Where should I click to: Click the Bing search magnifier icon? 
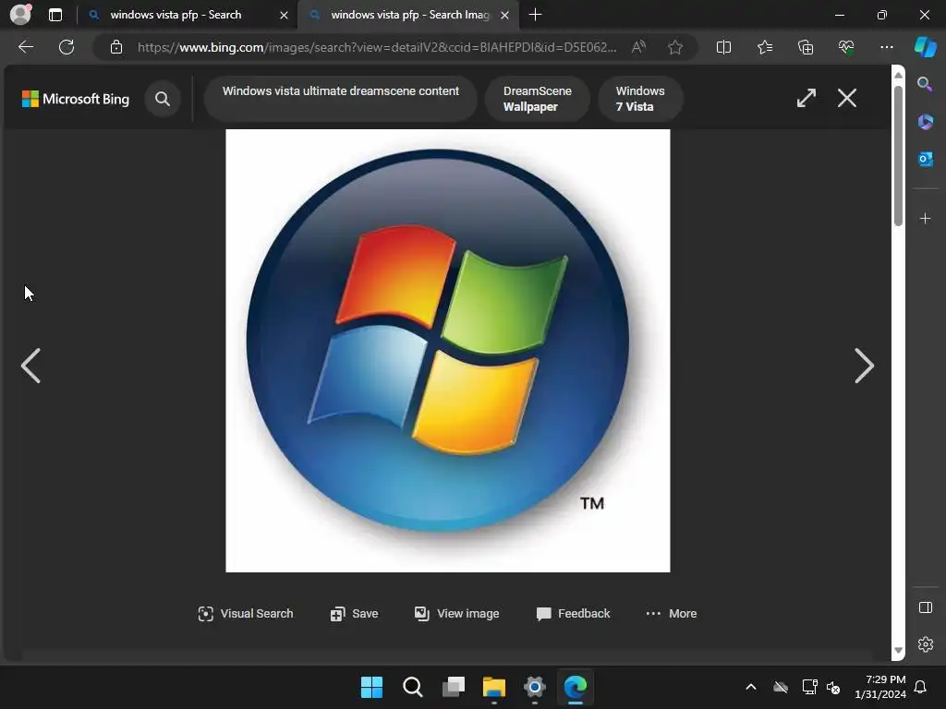[163, 98]
